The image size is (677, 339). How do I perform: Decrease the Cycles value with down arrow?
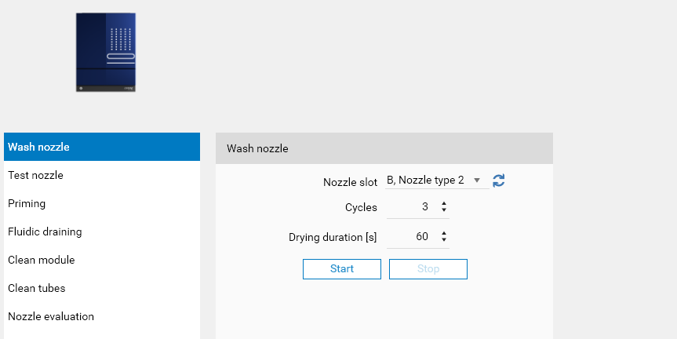click(444, 211)
